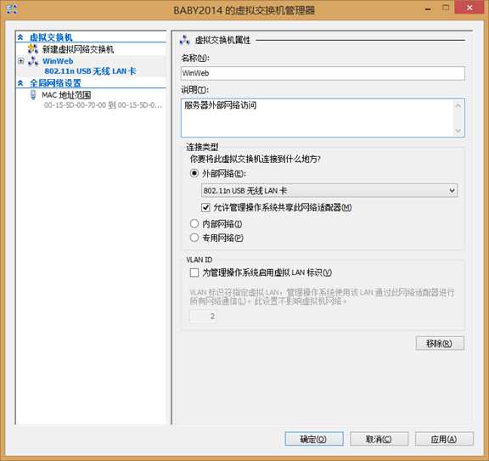
Task: Select the 专用网络 radio button
Action: coord(194,238)
